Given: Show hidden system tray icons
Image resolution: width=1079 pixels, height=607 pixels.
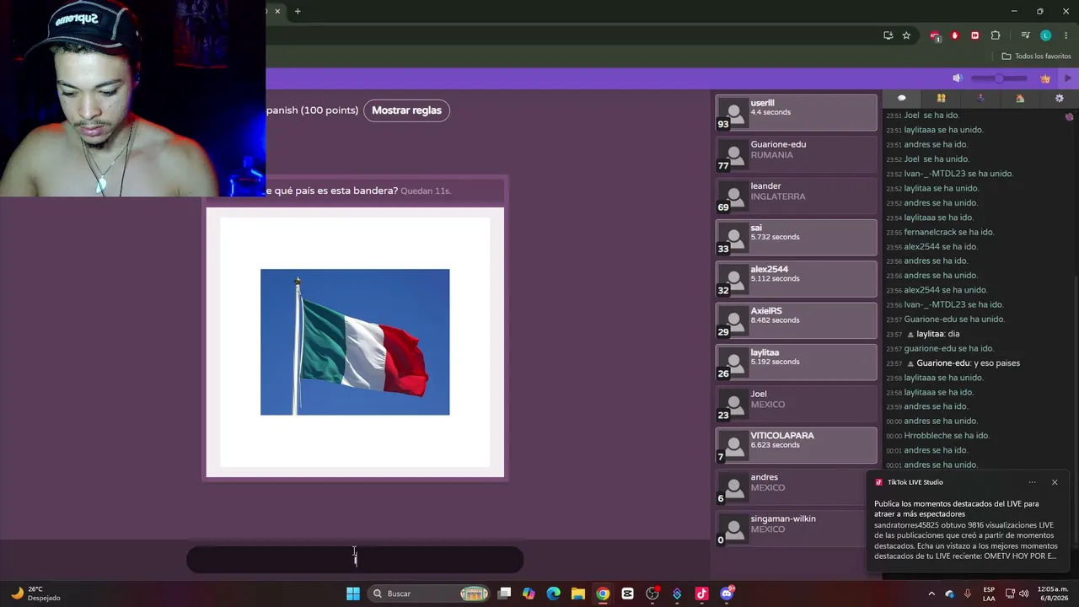Looking at the screenshot, I should [x=931, y=594].
